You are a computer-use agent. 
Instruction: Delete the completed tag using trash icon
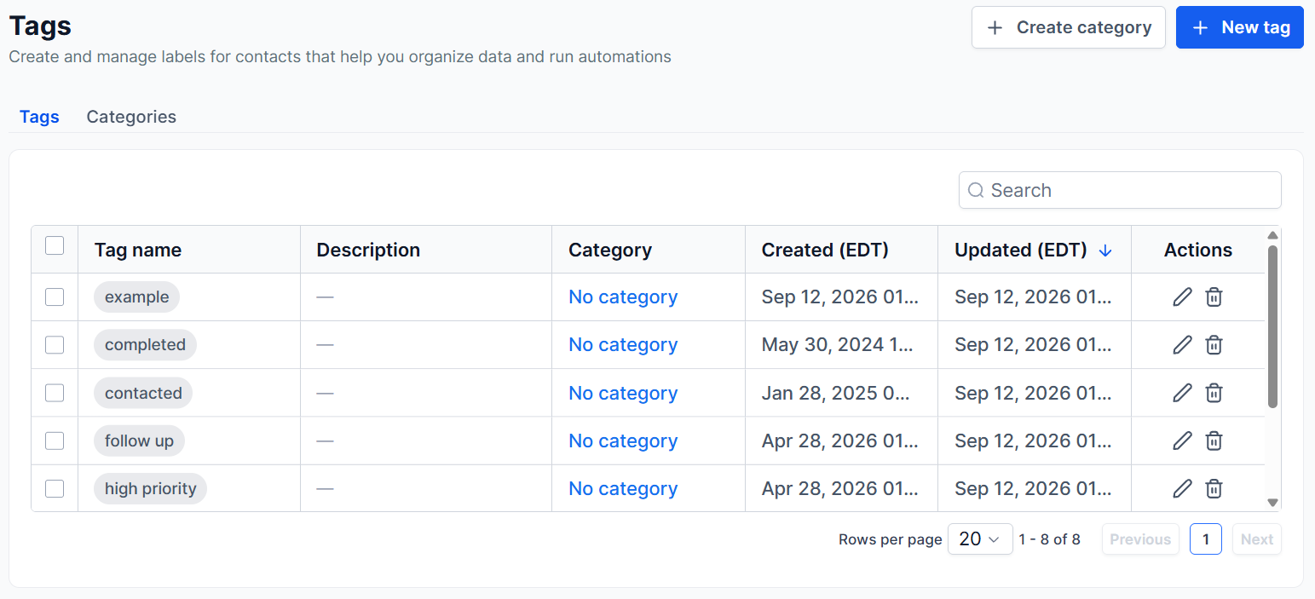(x=1214, y=344)
